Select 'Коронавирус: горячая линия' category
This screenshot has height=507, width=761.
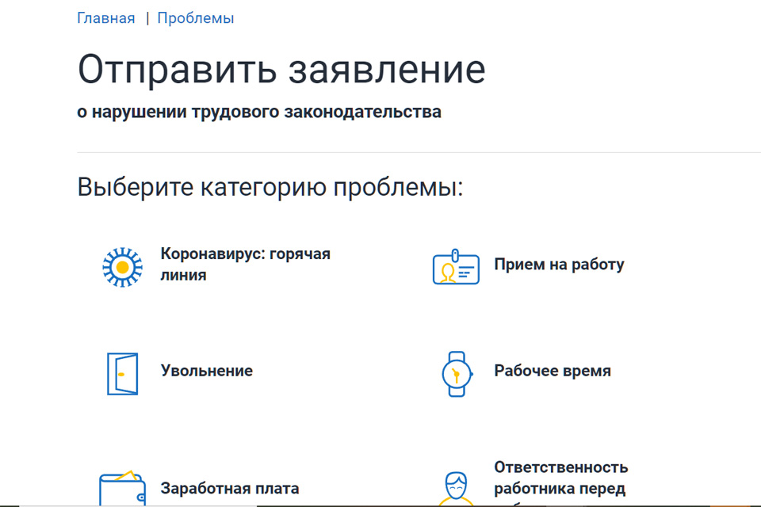(245, 265)
